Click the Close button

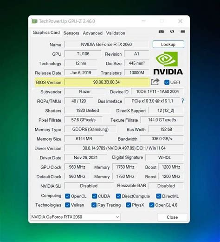(172, 217)
